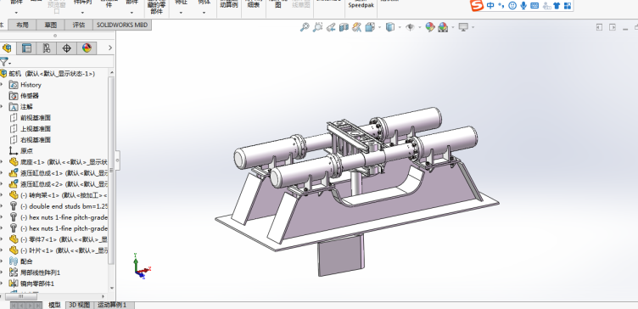
Task: Open the Hide/Show Items dropdown arrow
Action: point(419,28)
